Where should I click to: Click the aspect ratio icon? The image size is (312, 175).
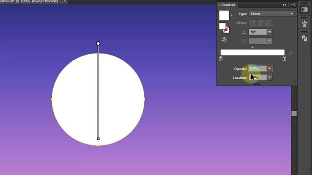point(244,41)
